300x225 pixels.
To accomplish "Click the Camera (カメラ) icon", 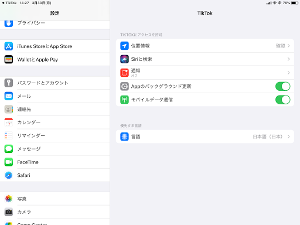I will tap(9, 212).
